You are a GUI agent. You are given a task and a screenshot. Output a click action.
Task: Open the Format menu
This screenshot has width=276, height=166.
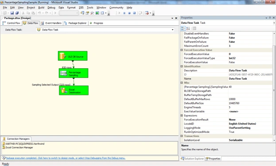71,8
